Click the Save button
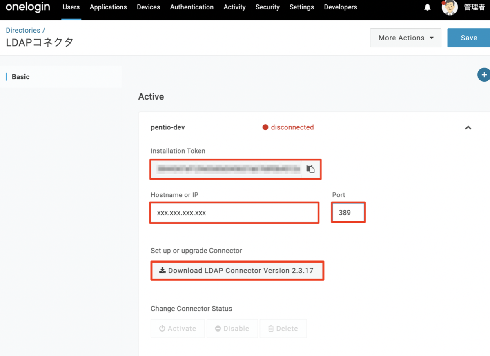490x356 pixels. pyautogui.click(x=469, y=38)
